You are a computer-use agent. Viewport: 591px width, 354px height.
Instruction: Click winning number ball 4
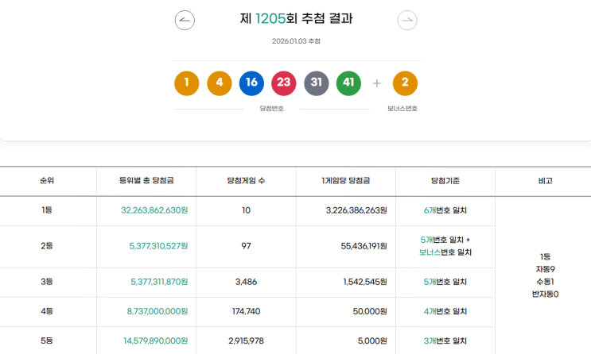pyautogui.click(x=220, y=83)
